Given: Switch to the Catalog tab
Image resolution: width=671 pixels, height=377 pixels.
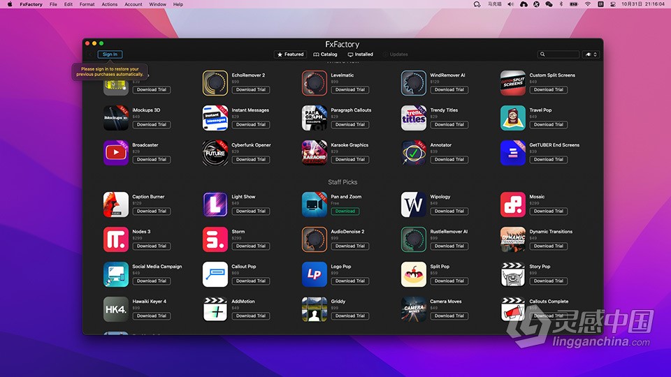Looking at the screenshot, I should [x=325, y=54].
